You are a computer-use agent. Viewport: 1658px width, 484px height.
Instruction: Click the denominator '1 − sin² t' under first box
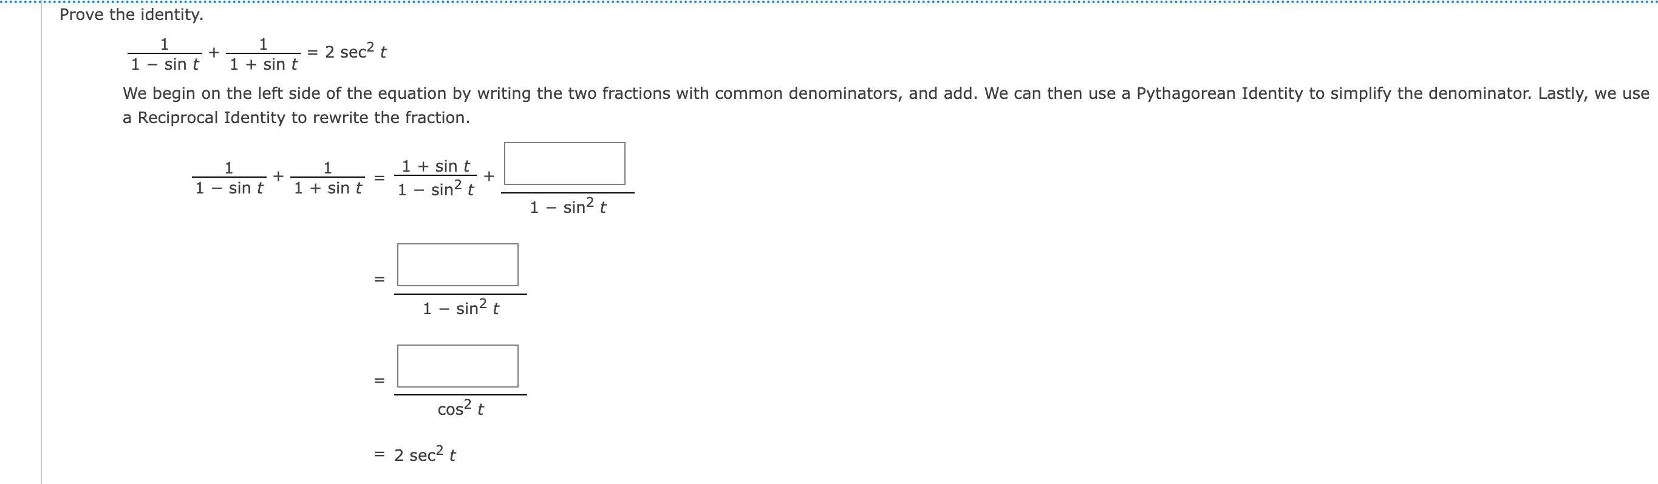(568, 206)
